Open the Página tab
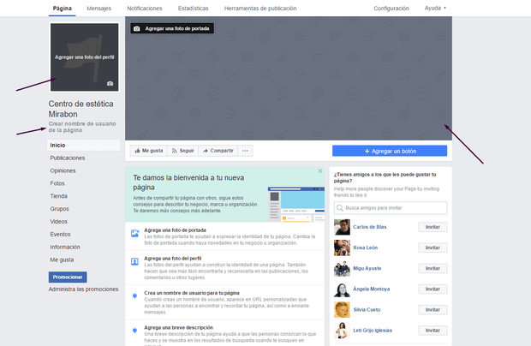Screen dimensions: 531x346 click(62, 8)
